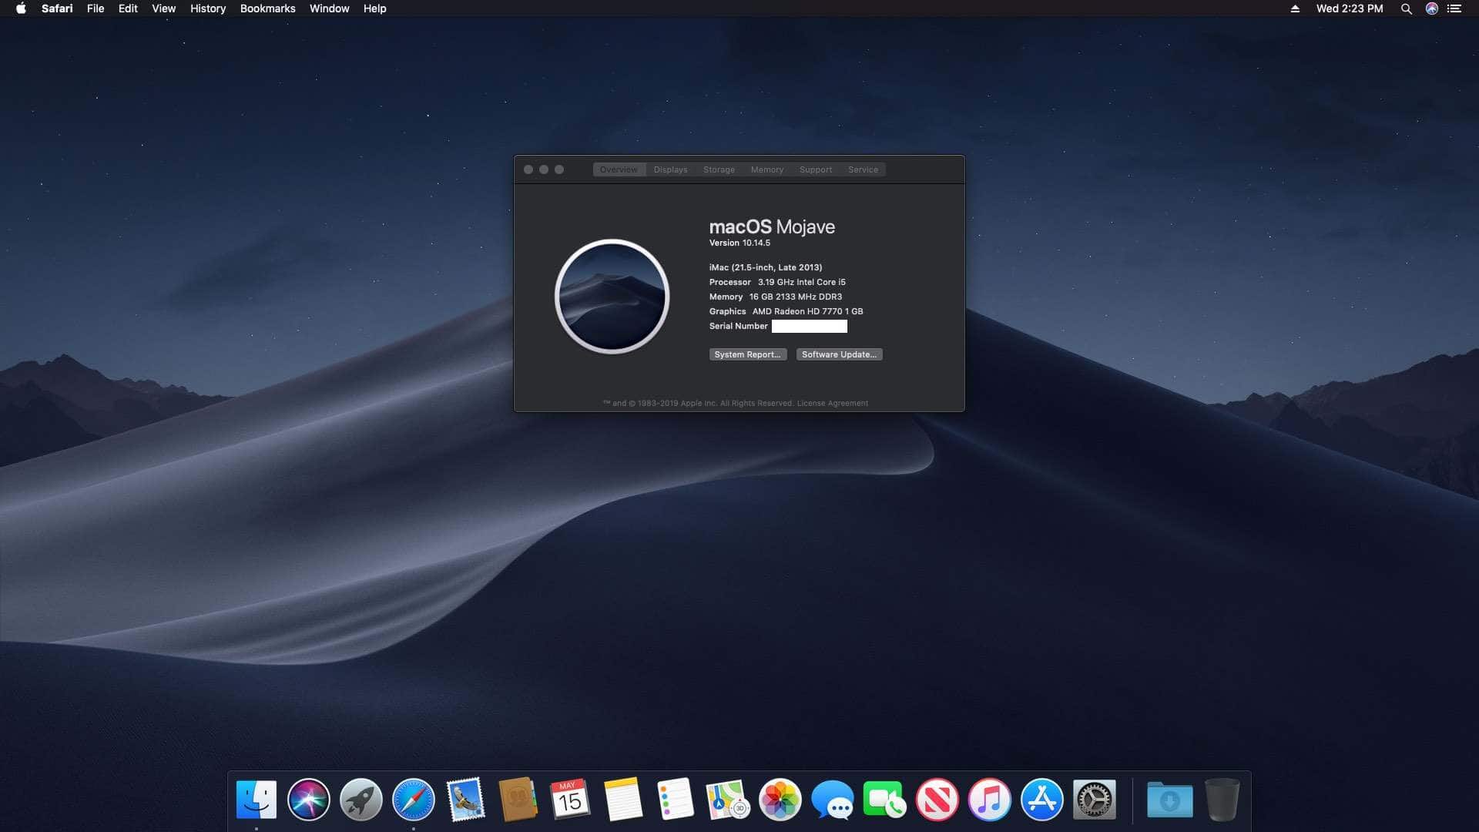
Task: Open the License Agreement link
Action: [832, 403]
